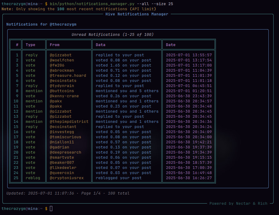Viewport: 279px width, 215px height.
Task: Click 'voted 0.23 on your post' cell
Action: [x=124, y=106]
